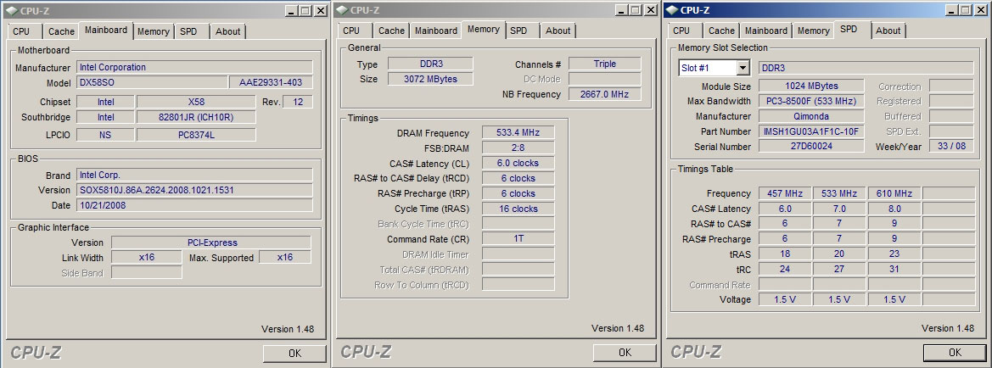Click the FSB:DRAM ratio 2:8
992x368 pixels.
click(518, 148)
